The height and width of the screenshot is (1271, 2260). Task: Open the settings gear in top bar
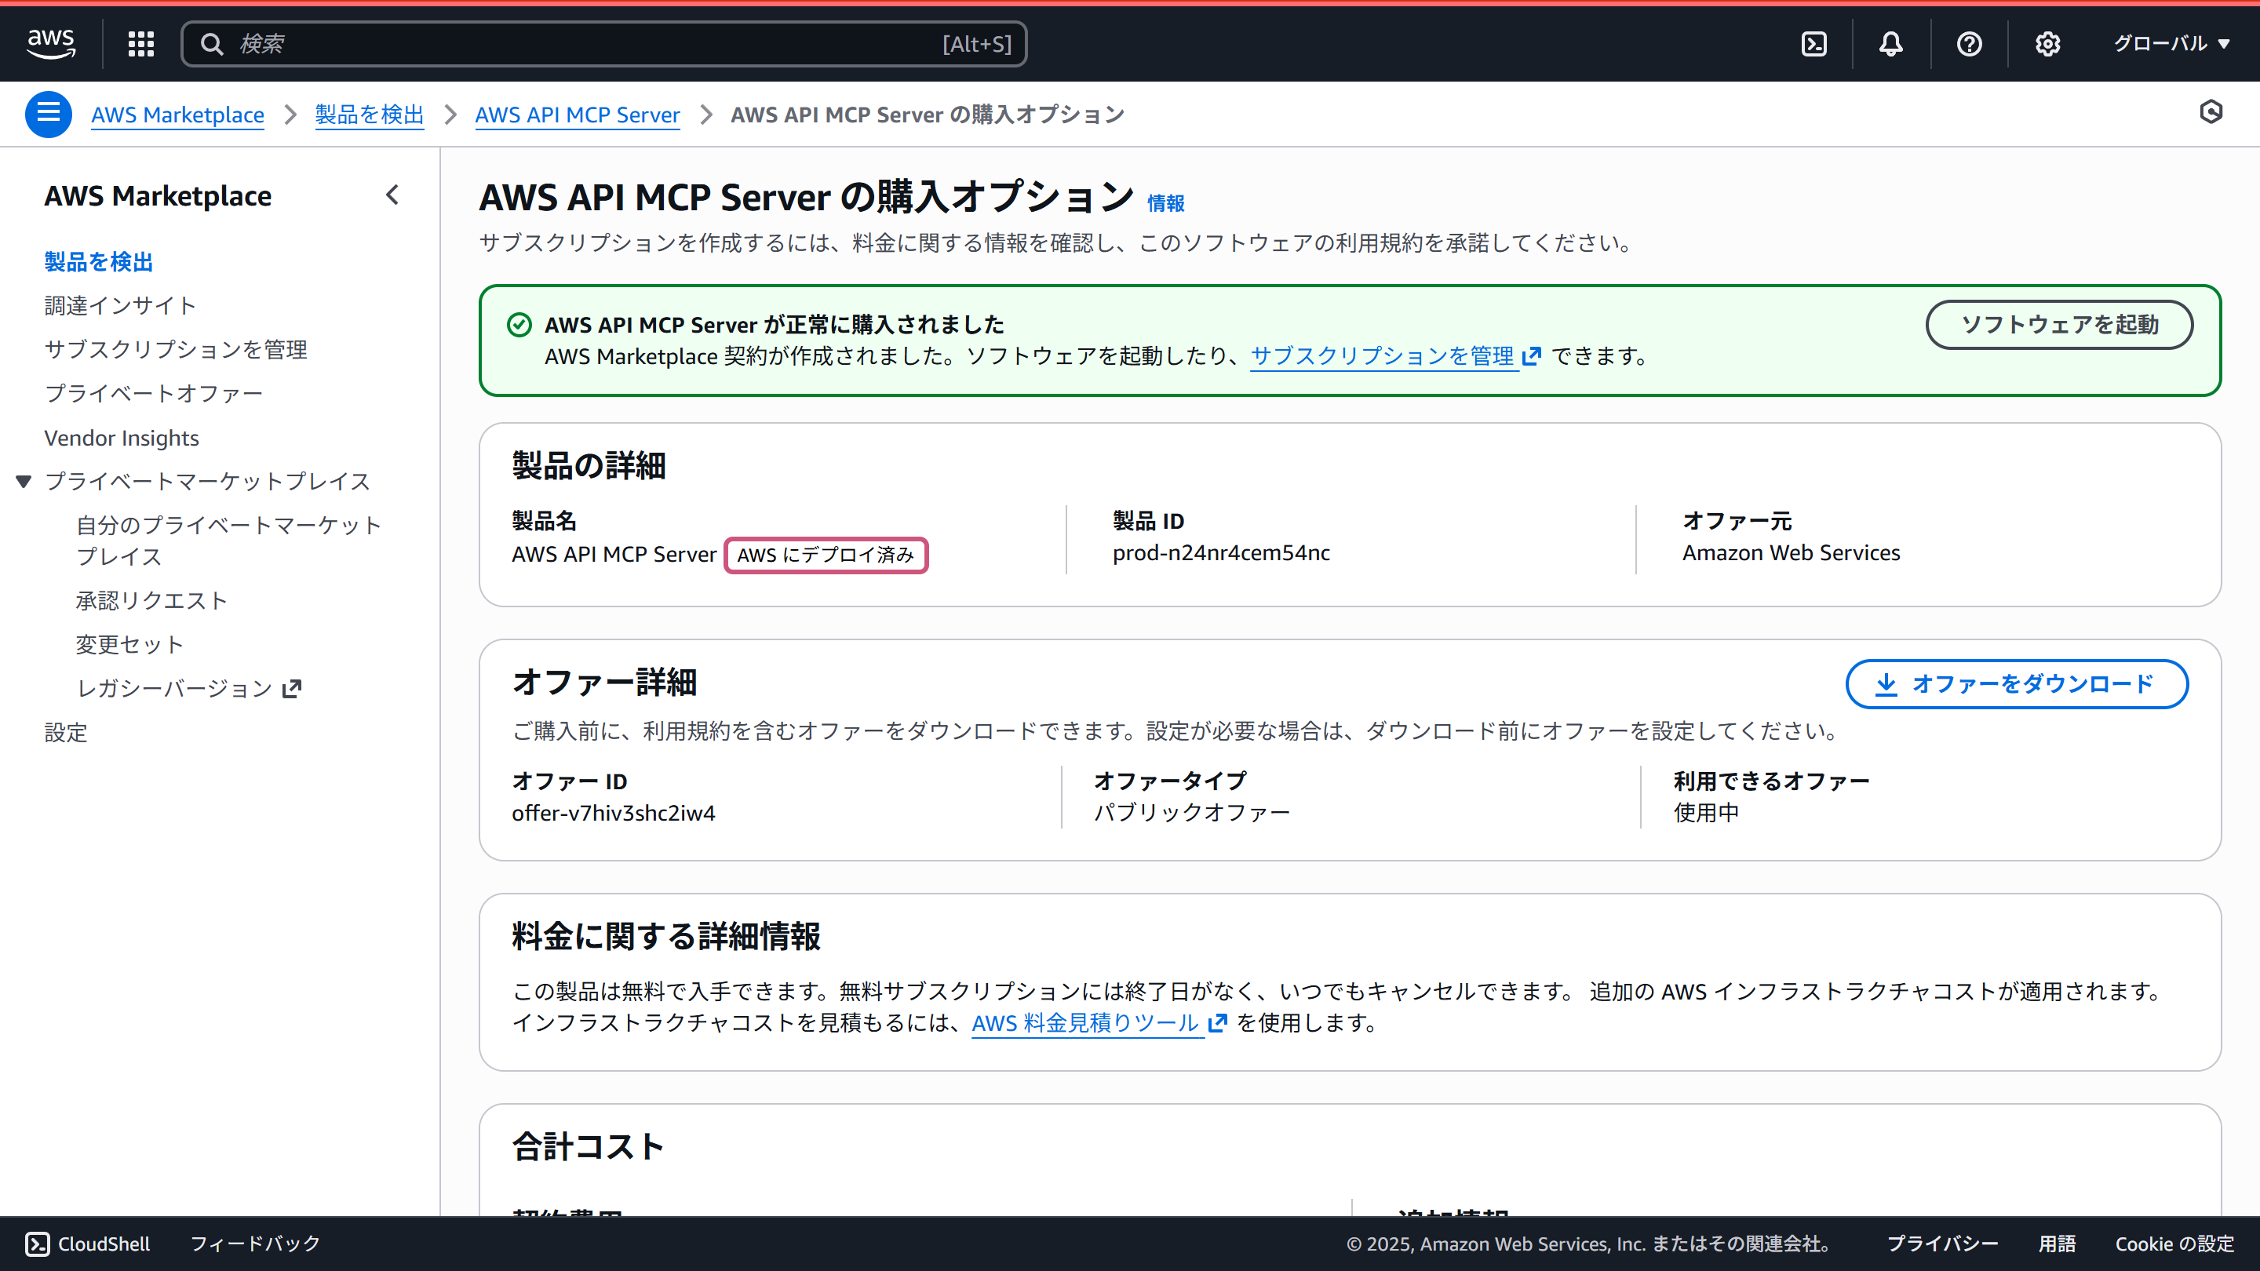(2047, 43)
